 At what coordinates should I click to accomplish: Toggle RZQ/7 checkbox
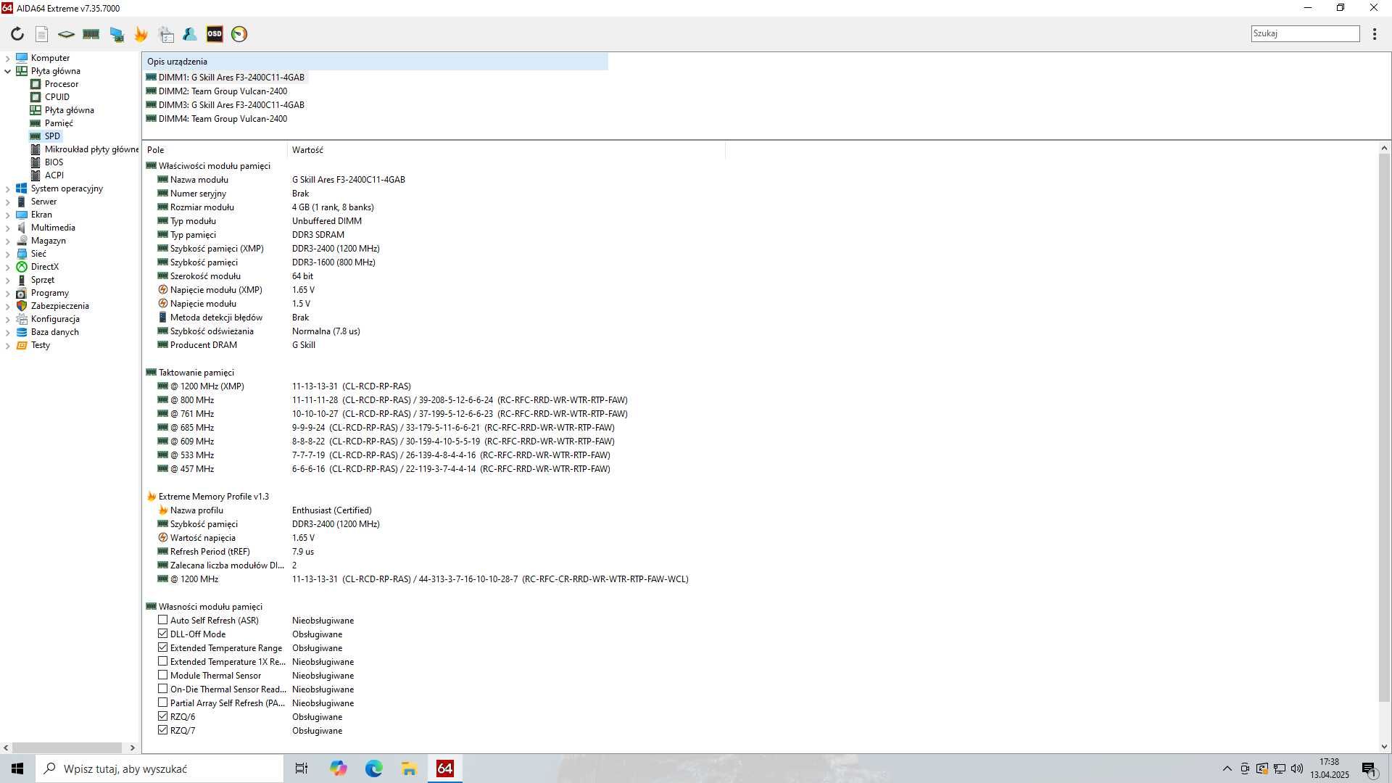pos(162,730)
